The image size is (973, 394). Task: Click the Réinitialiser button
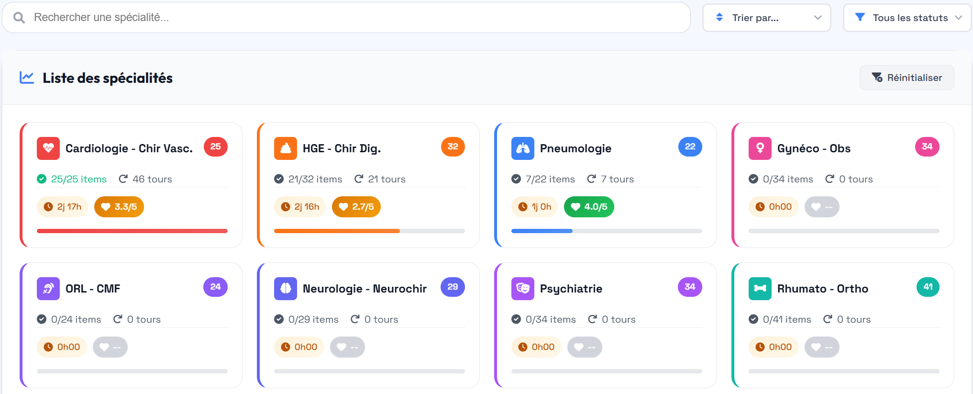tap(907, 78)
